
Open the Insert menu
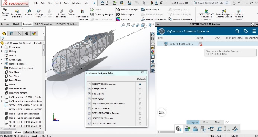click(x=58, y=3)
